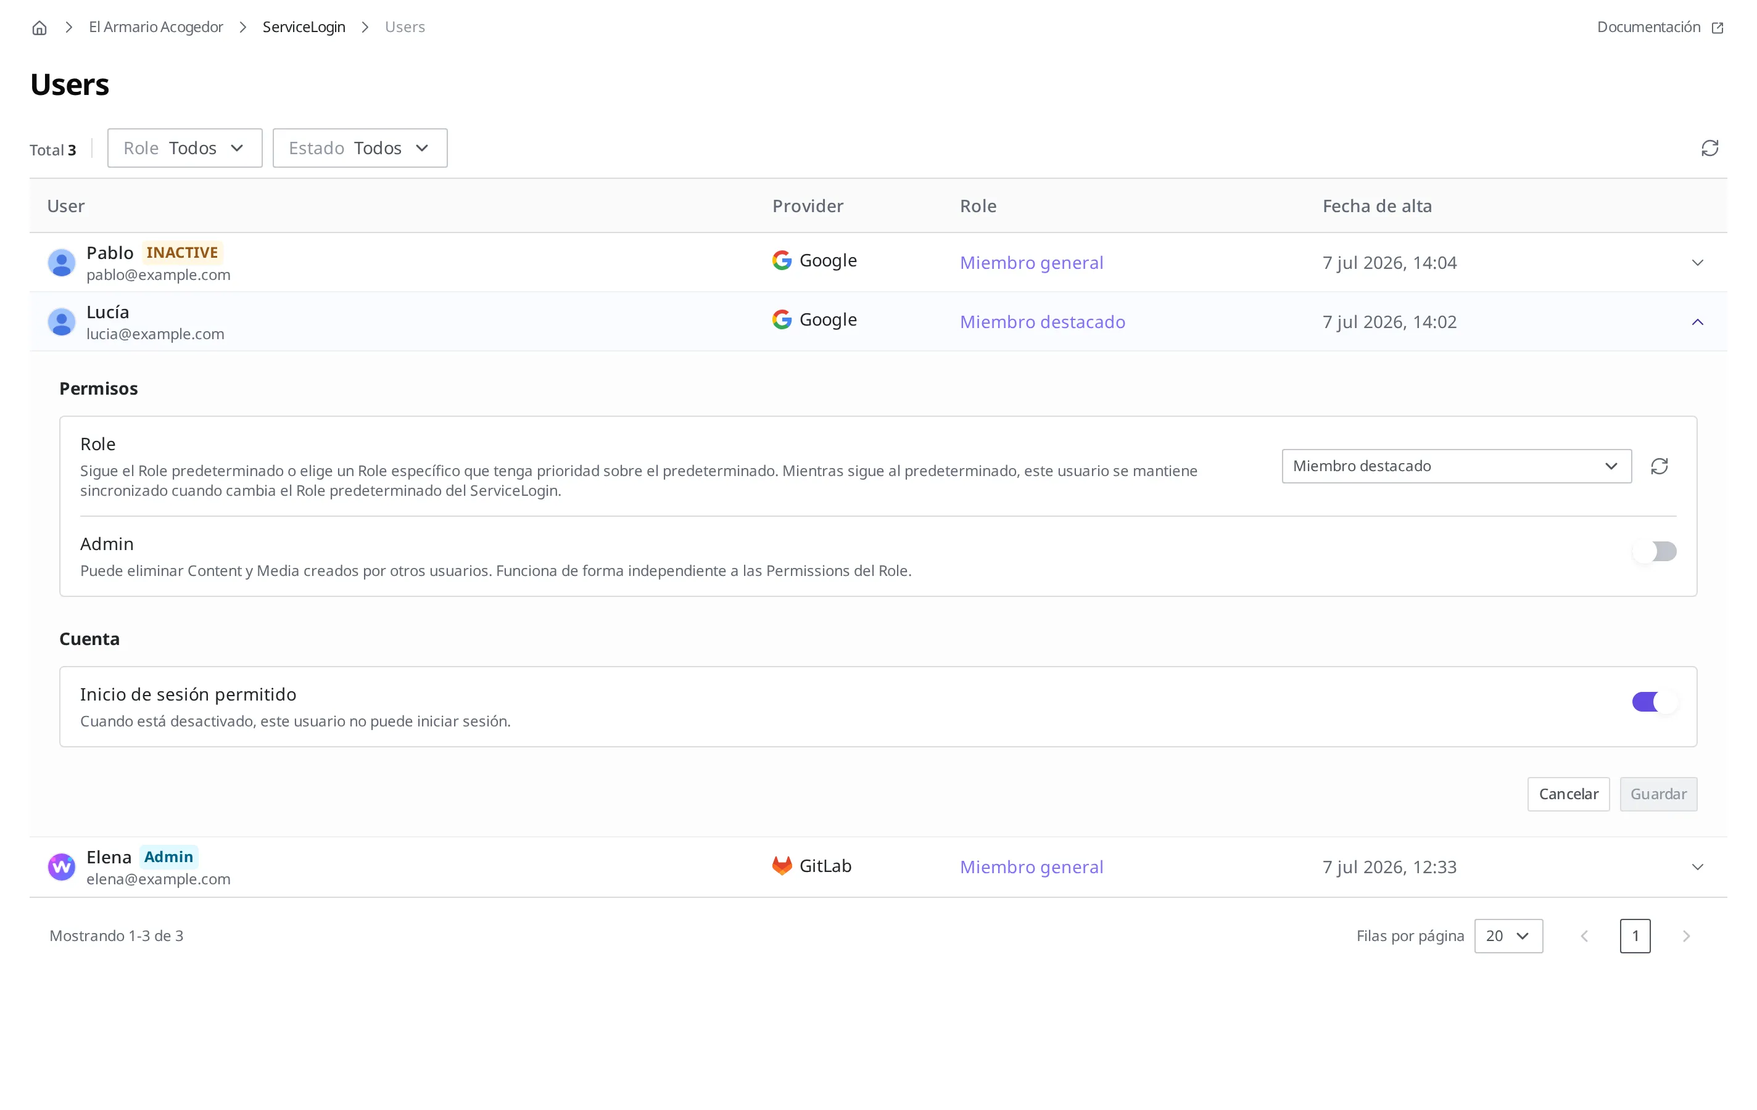The image size is (1757, 1110).
Task: Open the Miembro destacado role selector
Action: tap(1457, 466)
